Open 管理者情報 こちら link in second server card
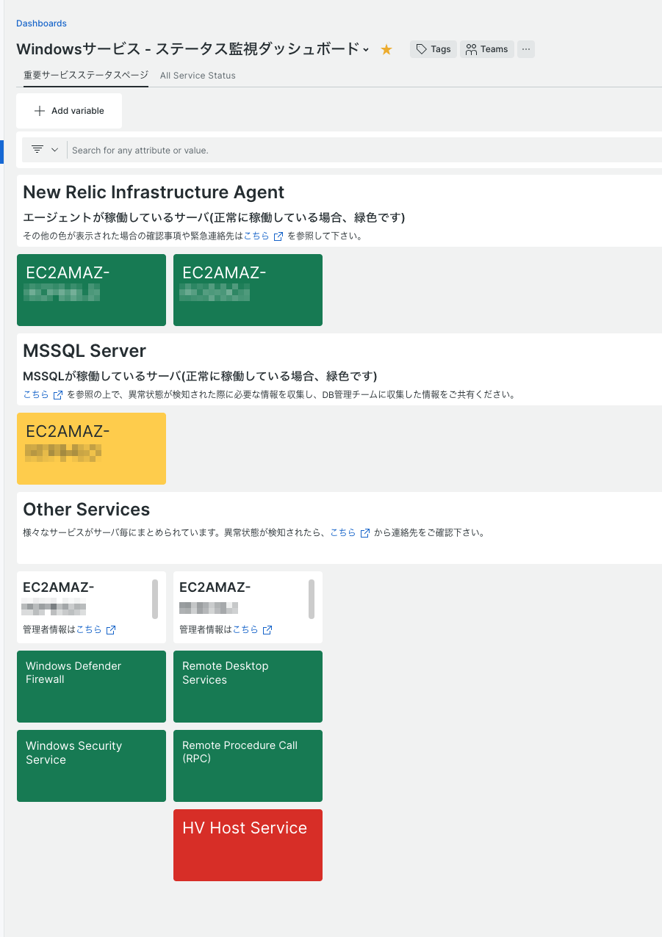This screenshot has width=662, height=937. (x=246, y=629)
